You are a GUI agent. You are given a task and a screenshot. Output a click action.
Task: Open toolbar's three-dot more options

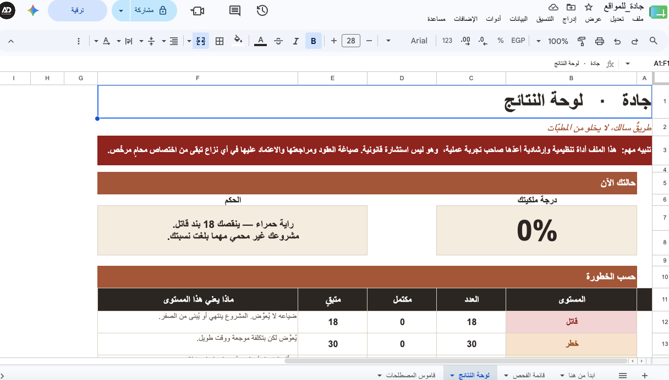tap(79, 41)
